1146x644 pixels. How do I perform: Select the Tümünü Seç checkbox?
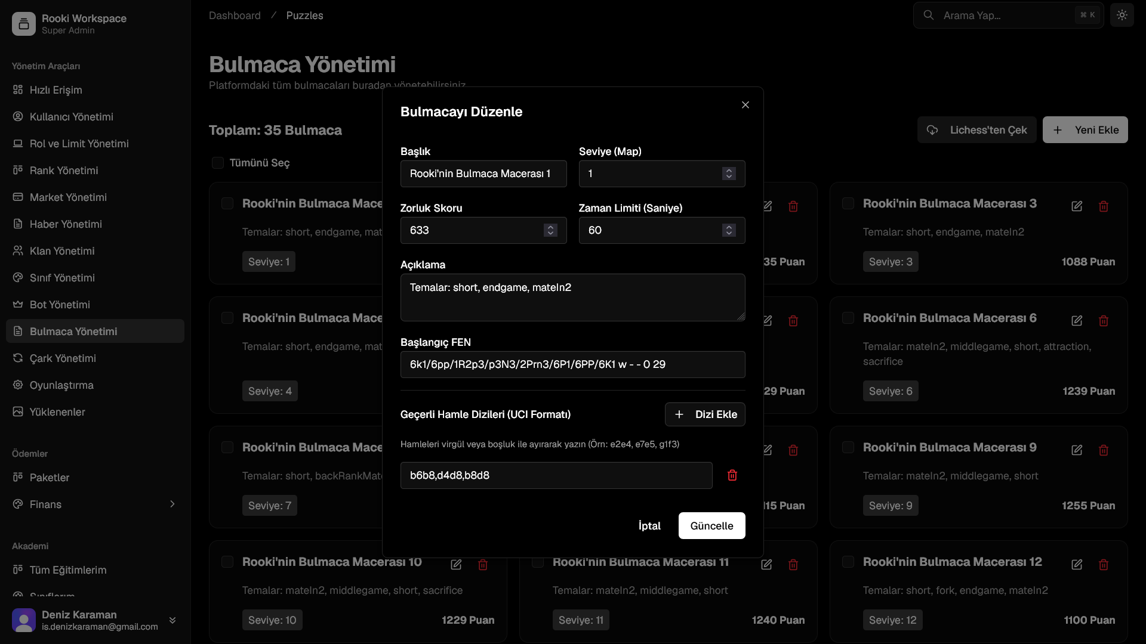tap(218, 163)
